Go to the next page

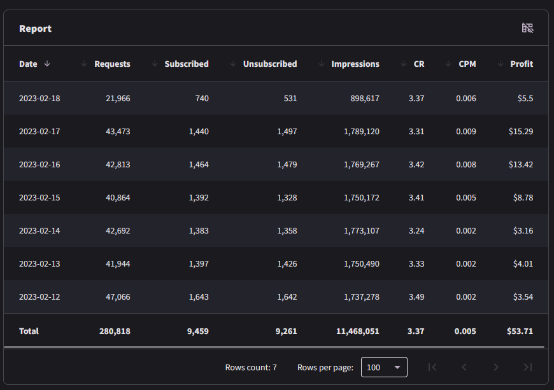click(x=496, y=367)
